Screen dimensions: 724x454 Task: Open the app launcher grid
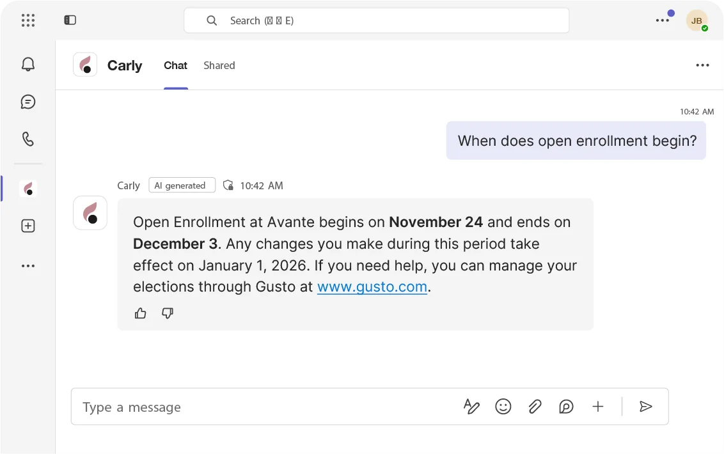point(28,20)
